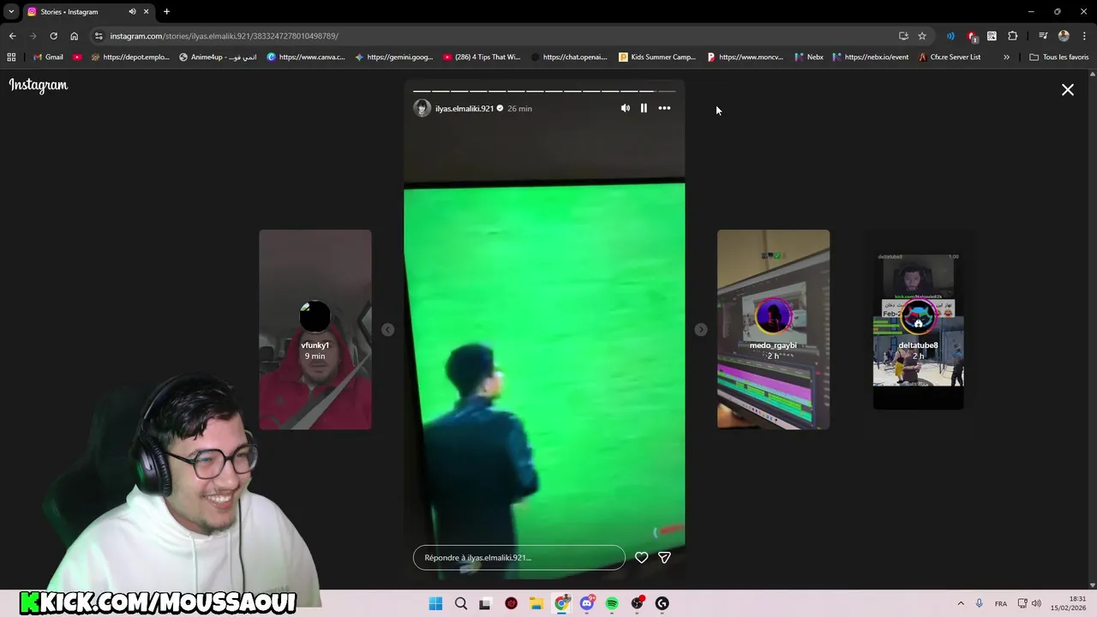
Task: Open the Nebx bookmark
Action: (x=809, y=57)
